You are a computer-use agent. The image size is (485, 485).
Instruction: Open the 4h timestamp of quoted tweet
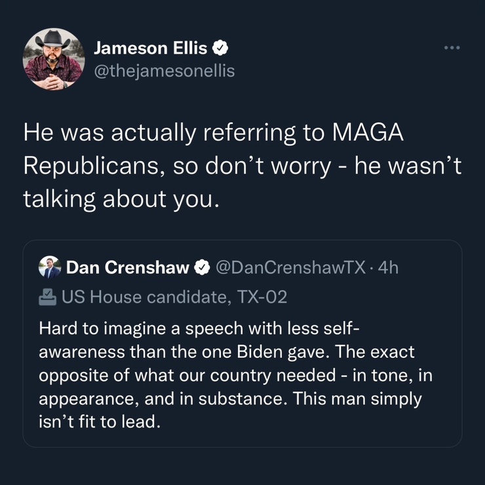click(388, 267)
